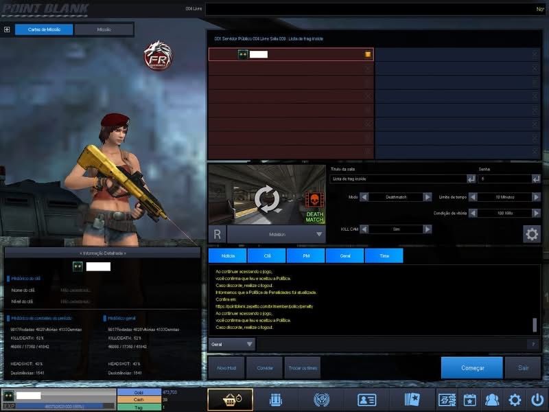Click the Cash balance label
Viewport: 549px width, 412px height.
tap(139, 400)
